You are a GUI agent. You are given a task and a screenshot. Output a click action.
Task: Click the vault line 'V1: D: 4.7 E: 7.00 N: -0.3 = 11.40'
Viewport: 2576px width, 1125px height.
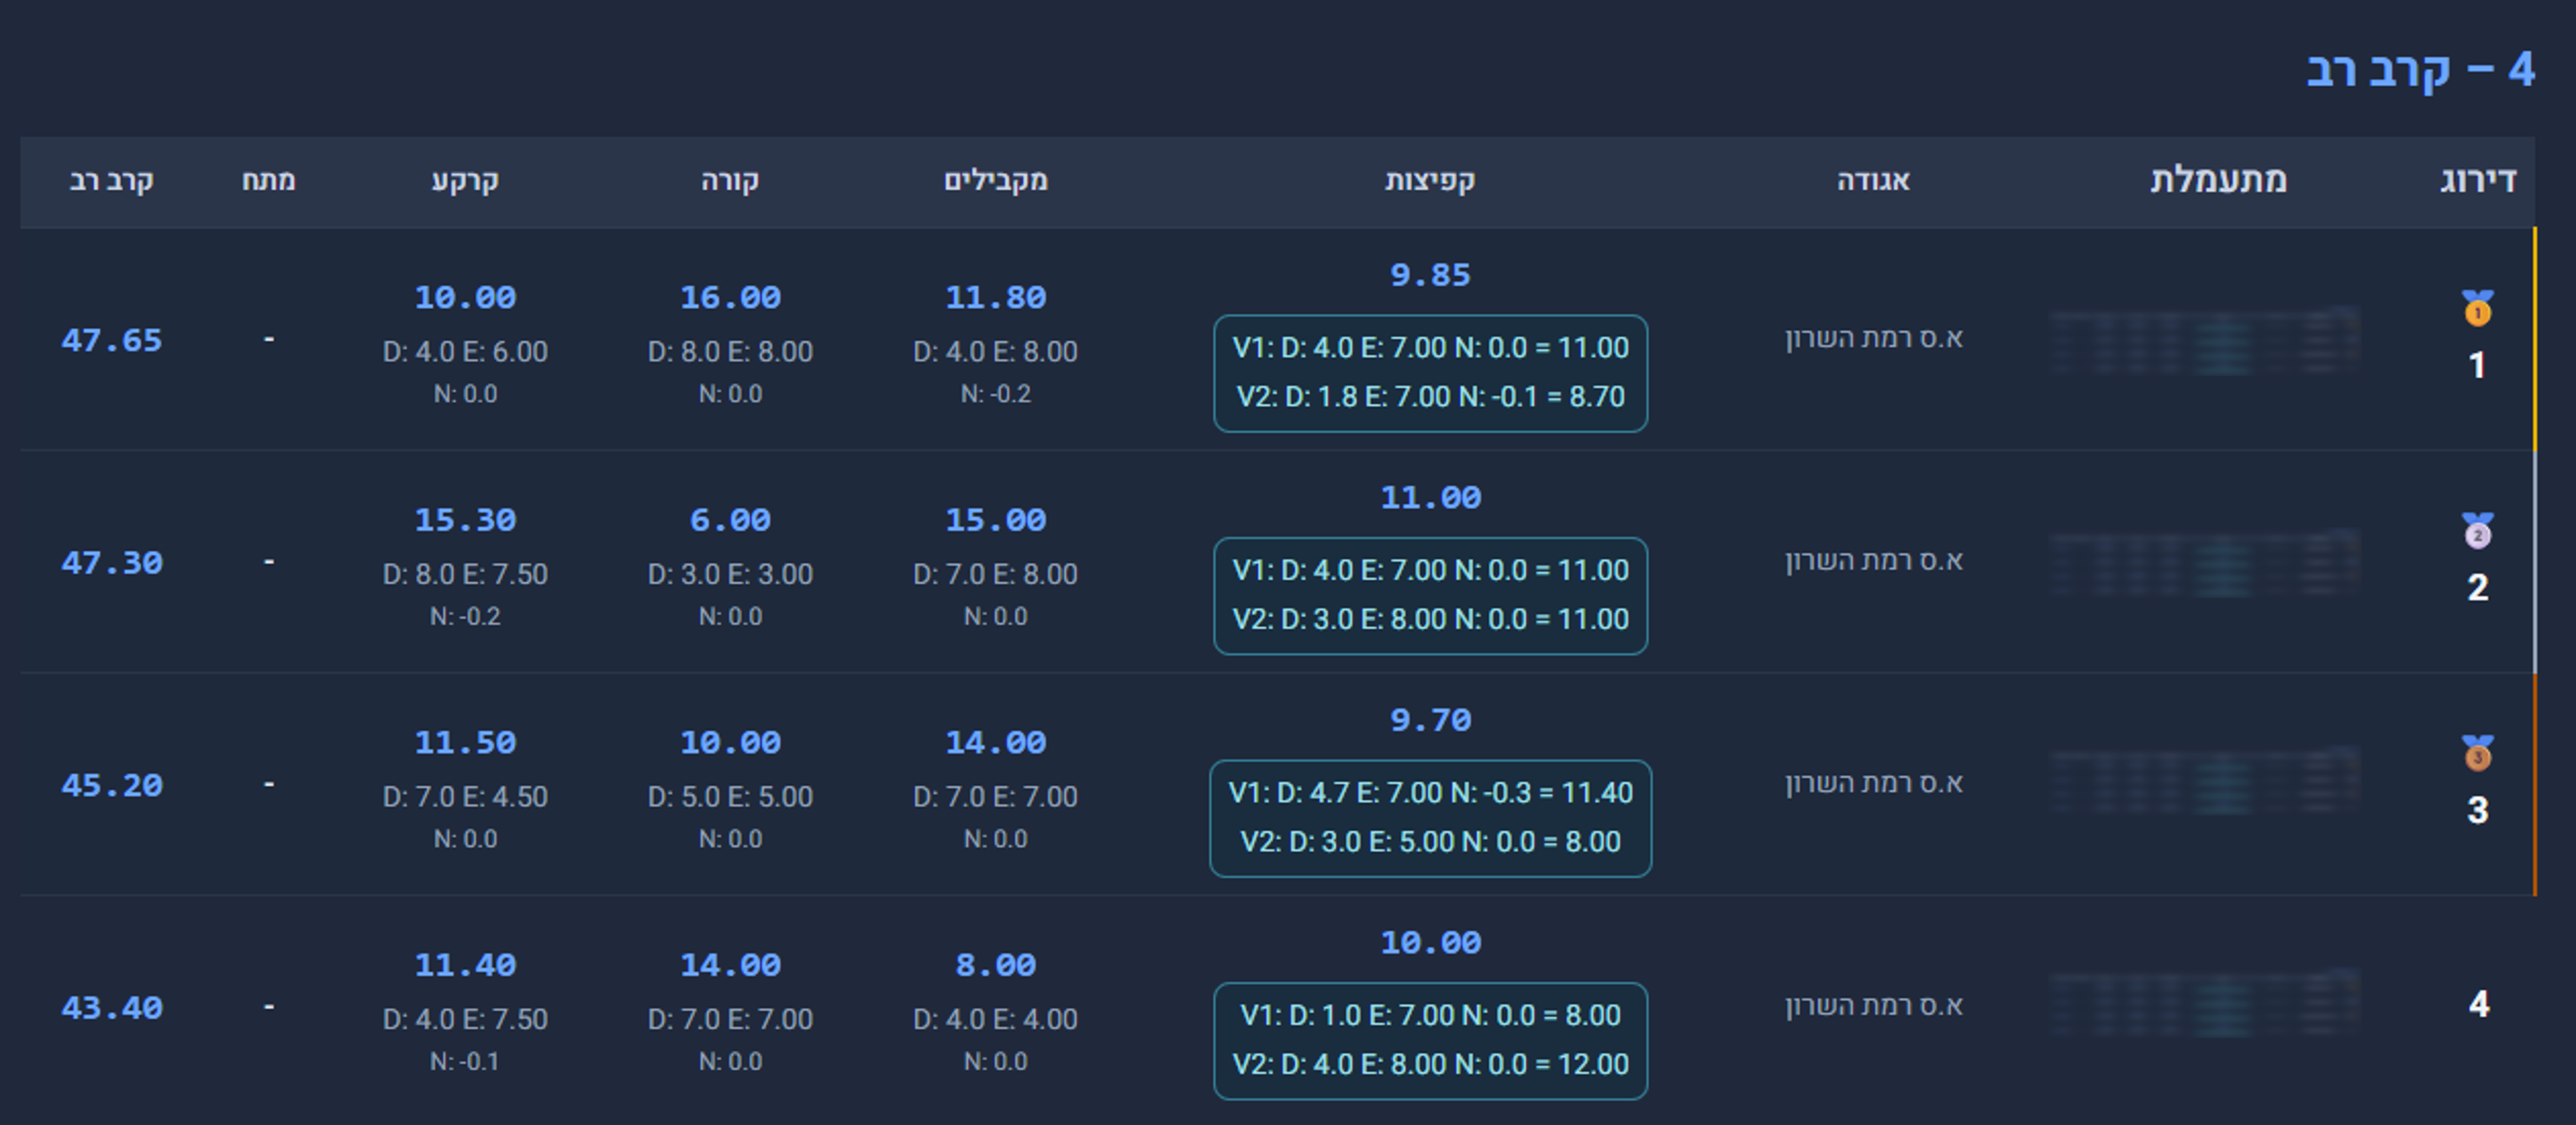click(1430, 793)
